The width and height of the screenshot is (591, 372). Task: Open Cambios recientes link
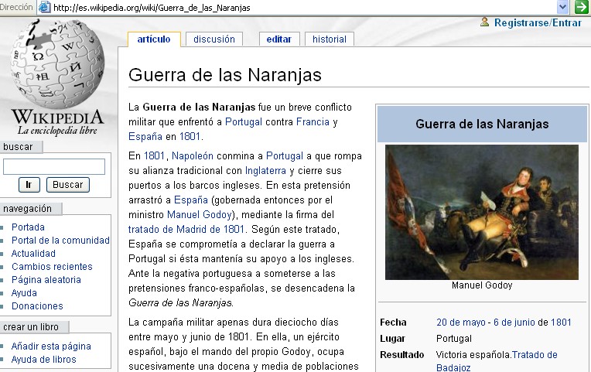click(52, 267)
